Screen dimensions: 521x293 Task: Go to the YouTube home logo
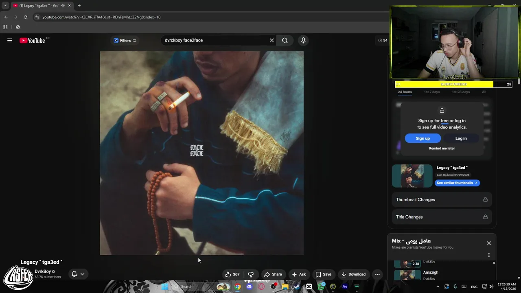(32, 40)
